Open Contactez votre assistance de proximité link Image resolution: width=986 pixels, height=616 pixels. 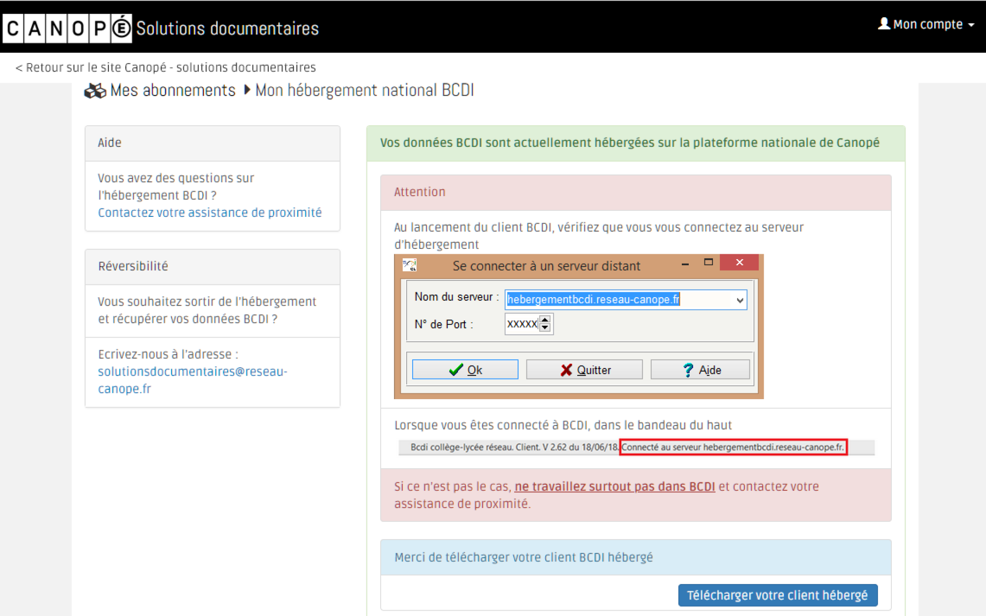tap(210, 212)
